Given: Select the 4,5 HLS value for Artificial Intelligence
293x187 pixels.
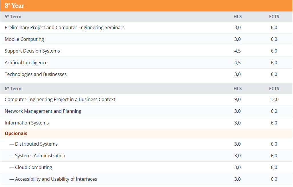Looking at the screenshot, I should [x=237, y=63].
